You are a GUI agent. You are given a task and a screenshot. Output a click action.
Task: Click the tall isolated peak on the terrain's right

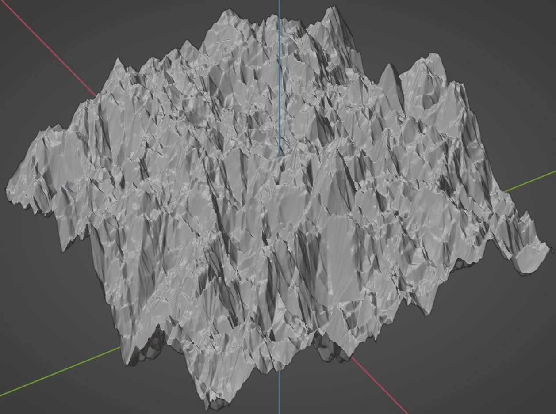tap(390, 70)
